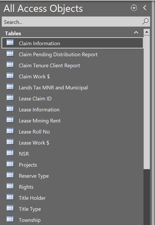Select the Lease Claim ID table name

pos(35,99)
